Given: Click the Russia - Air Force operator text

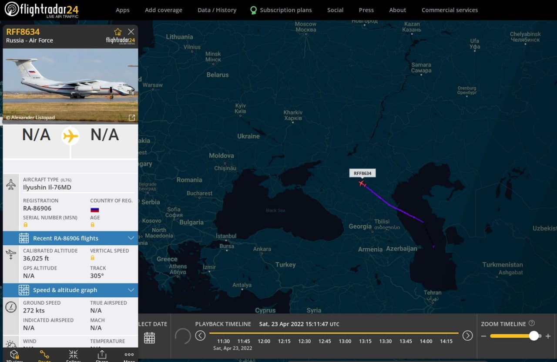Looking at the screenshot, I should pyautogui.click(x=30, y=40).
